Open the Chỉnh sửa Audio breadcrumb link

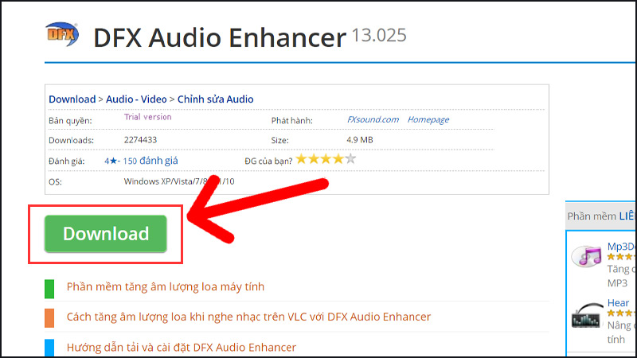215,99
